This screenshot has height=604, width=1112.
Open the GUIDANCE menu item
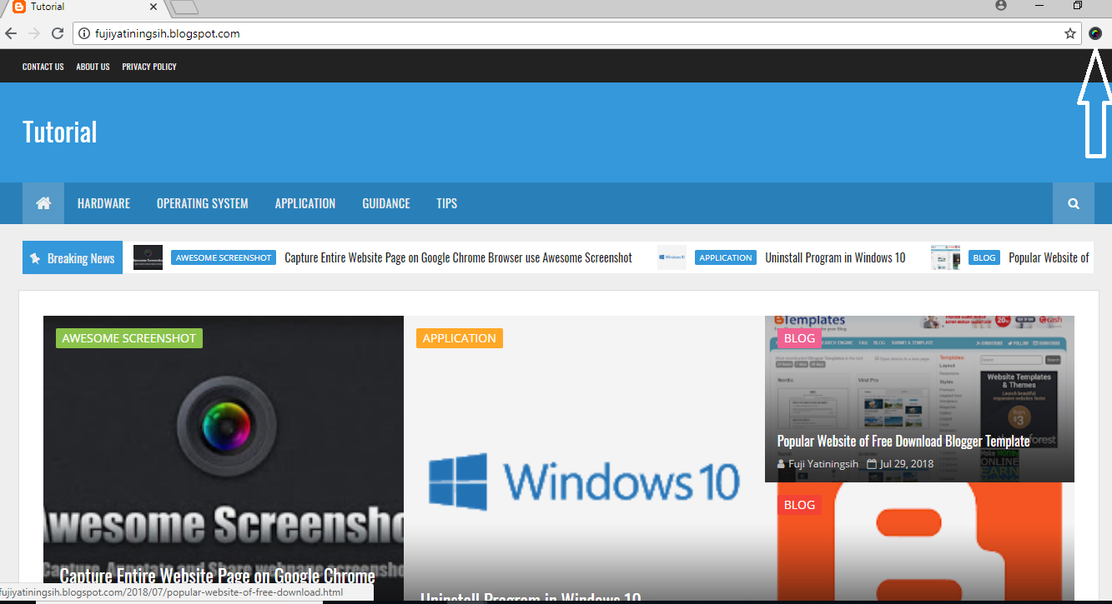point(386,203)
